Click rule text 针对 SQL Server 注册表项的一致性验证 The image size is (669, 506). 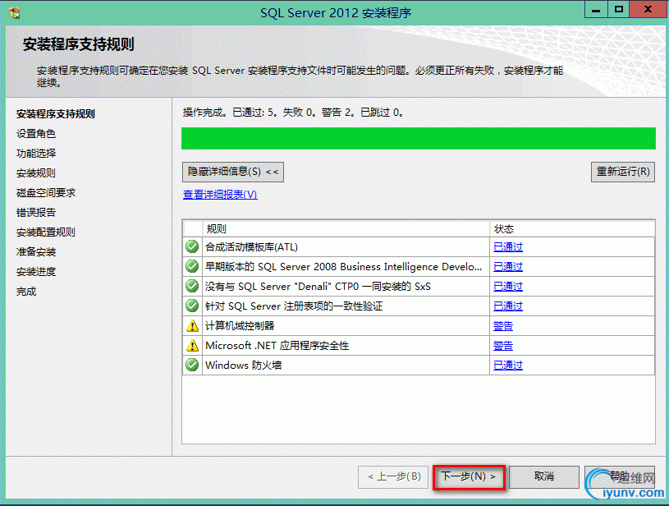tap(294, 306)
